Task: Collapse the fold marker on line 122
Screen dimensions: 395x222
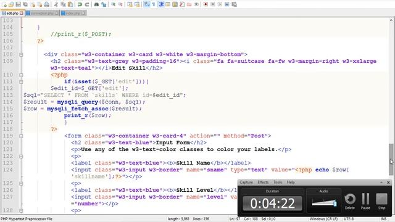Action: [21, 157]
